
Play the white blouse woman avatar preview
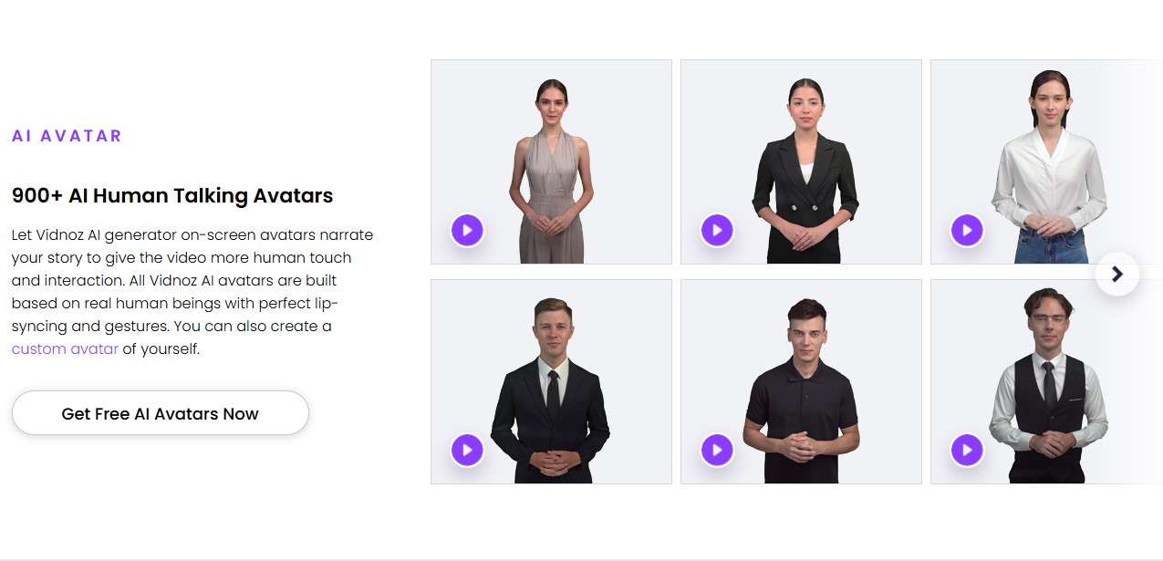[x=967, y=230]
